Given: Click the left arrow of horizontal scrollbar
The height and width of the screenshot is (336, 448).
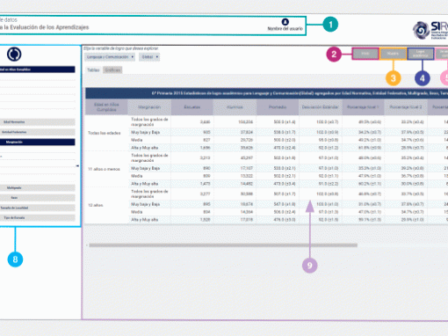Looking at the screenshot, I should [87, 245].
